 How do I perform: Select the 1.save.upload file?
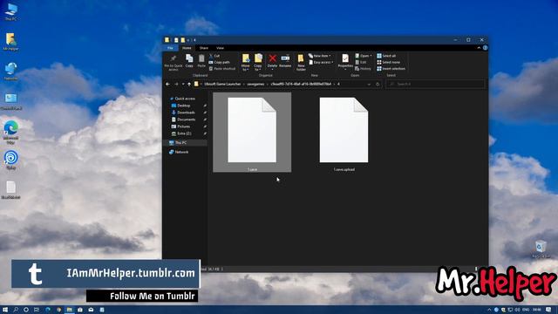tap(344, 133)
